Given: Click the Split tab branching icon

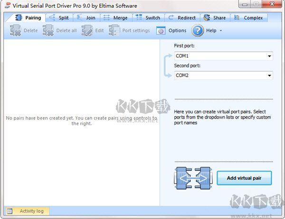Looking at the screenshot, I should click(52, 18).
